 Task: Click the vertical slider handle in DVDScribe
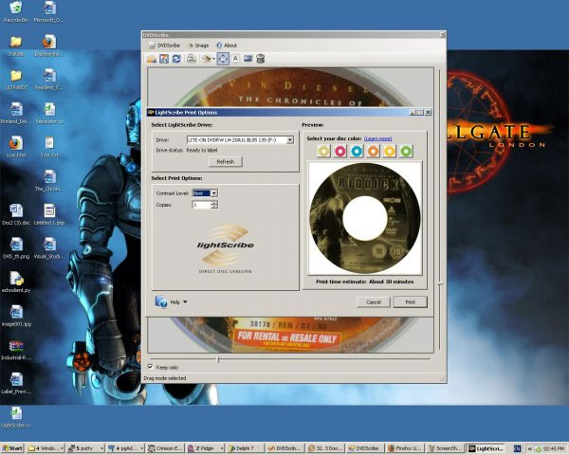[440, 283]
